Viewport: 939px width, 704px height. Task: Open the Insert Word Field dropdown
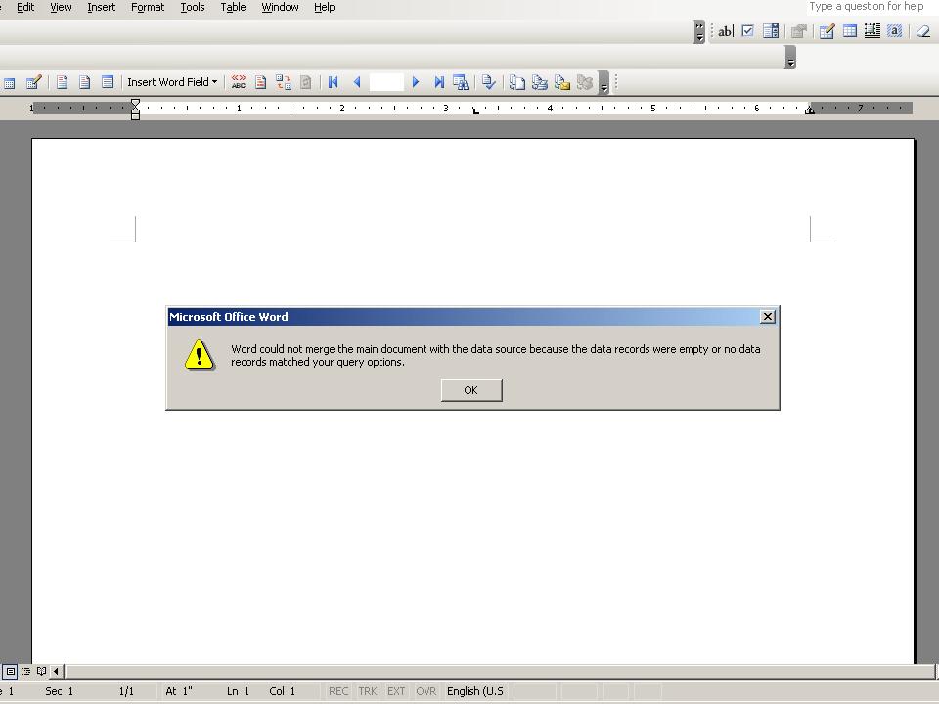[x=172, y=82]
